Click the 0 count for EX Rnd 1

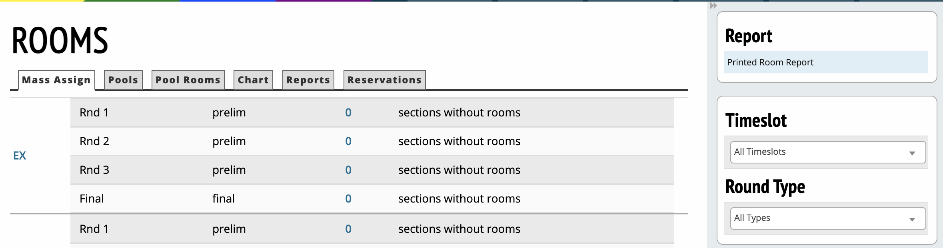tap(348, 112)
